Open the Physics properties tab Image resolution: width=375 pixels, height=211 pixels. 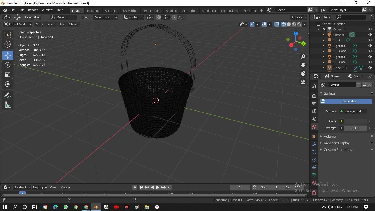click(314, 160)
